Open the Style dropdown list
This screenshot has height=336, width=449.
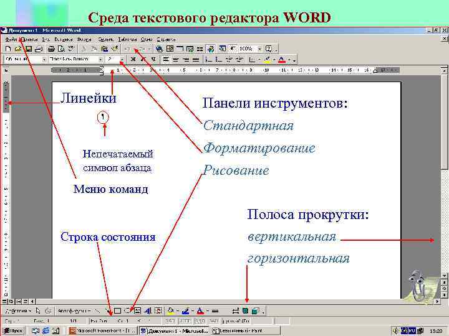44,60
